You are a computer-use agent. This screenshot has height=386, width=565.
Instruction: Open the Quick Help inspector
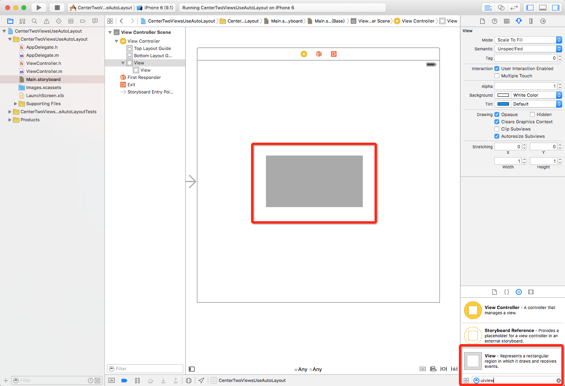pos(494,21)
